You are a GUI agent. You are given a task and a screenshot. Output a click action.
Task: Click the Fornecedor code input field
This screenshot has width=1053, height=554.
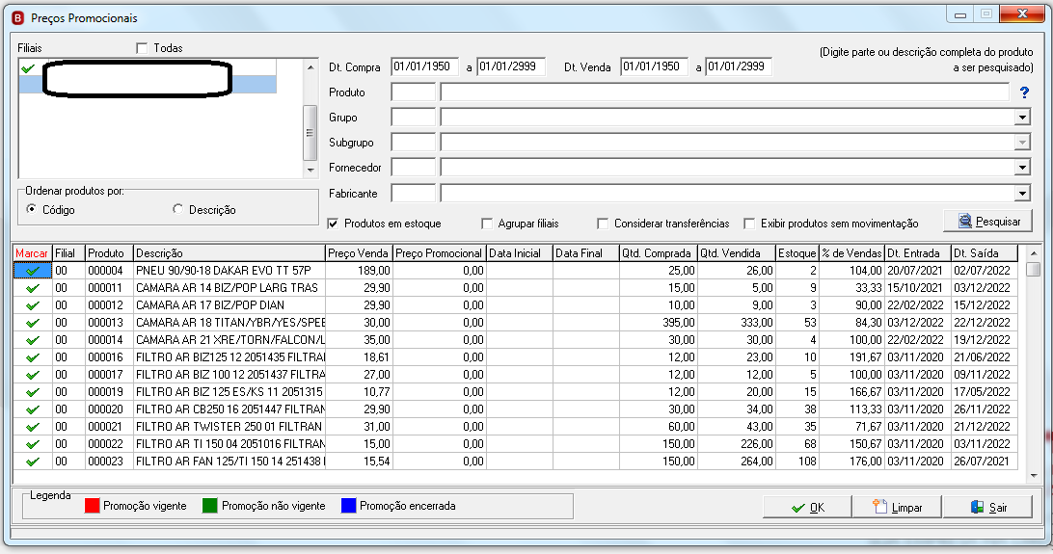[413, 168]
